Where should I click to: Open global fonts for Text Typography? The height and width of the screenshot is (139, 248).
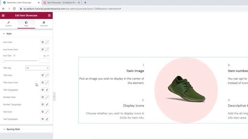pos(43,119)
